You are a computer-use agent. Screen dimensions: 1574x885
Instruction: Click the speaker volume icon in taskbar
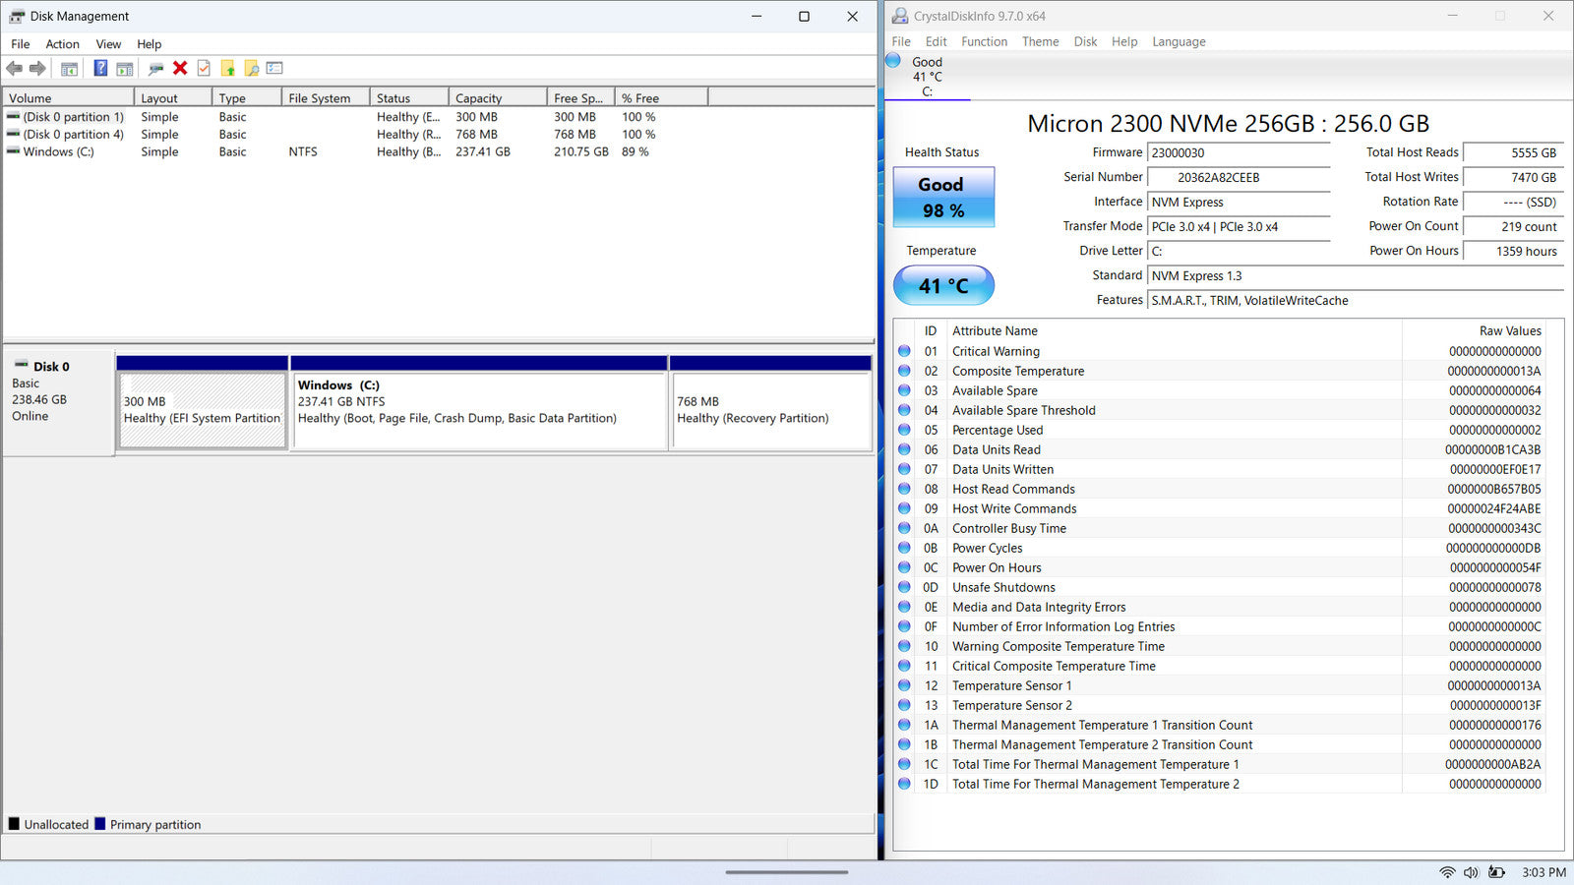pyautogui.click(x=1471, y=872)
